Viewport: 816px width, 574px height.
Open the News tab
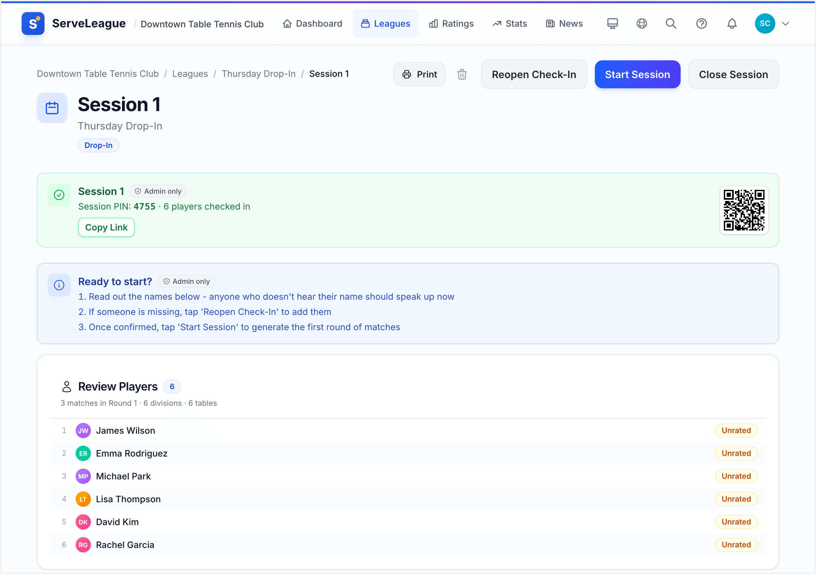[564, 23]
